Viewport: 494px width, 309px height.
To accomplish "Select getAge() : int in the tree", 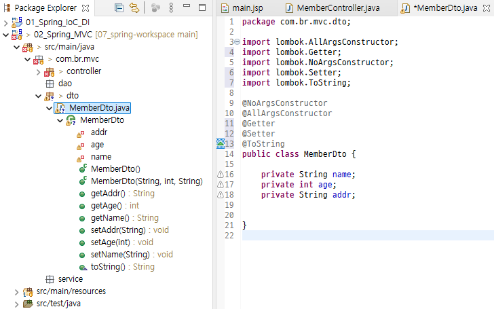I will tap(115, 206).
